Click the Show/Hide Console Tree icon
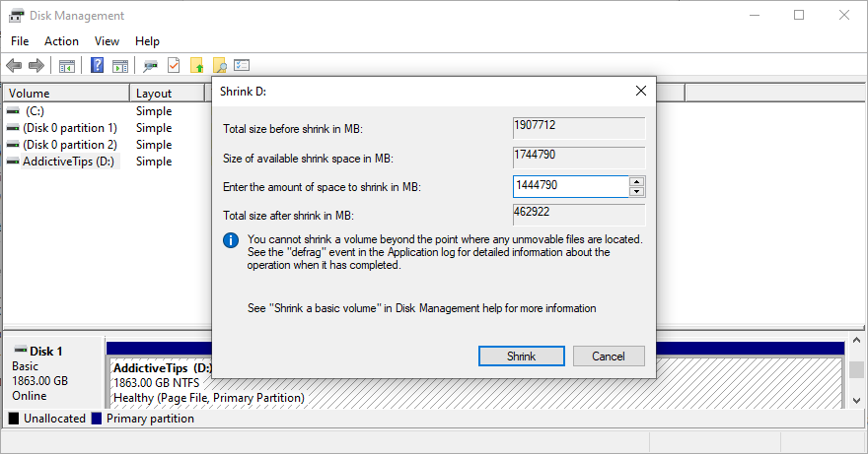Viewport: 868px width, 454px height. (67, 66)
